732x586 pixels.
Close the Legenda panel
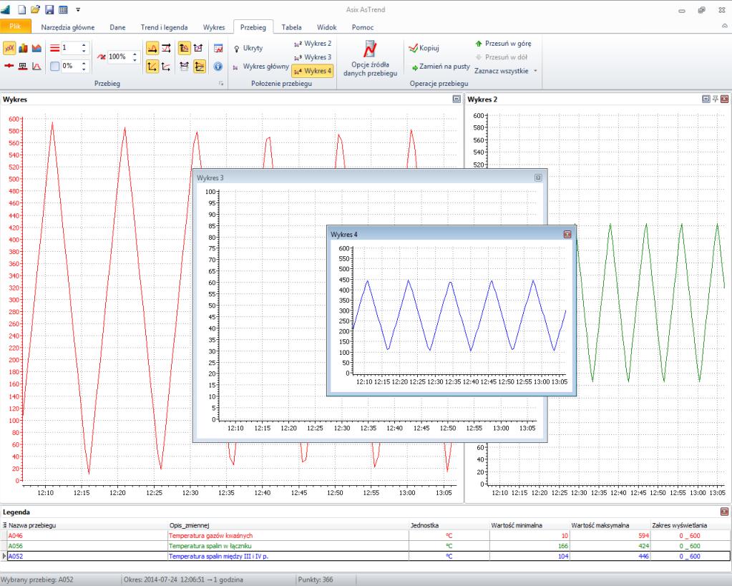pyautogui.click(x=725, y=512)
